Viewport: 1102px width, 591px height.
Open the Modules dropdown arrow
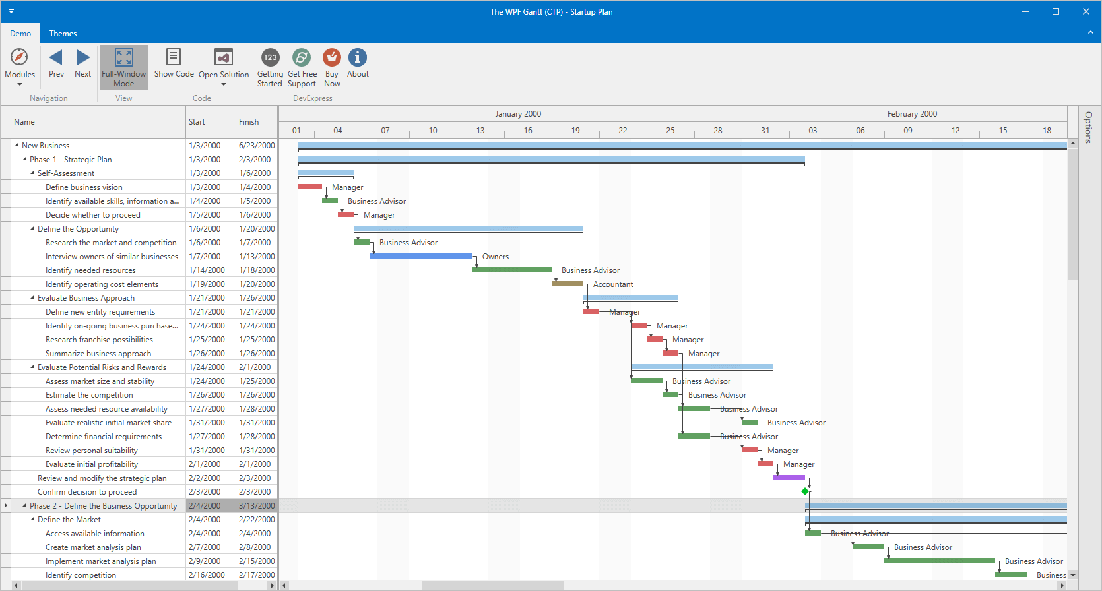coord(20,84)
